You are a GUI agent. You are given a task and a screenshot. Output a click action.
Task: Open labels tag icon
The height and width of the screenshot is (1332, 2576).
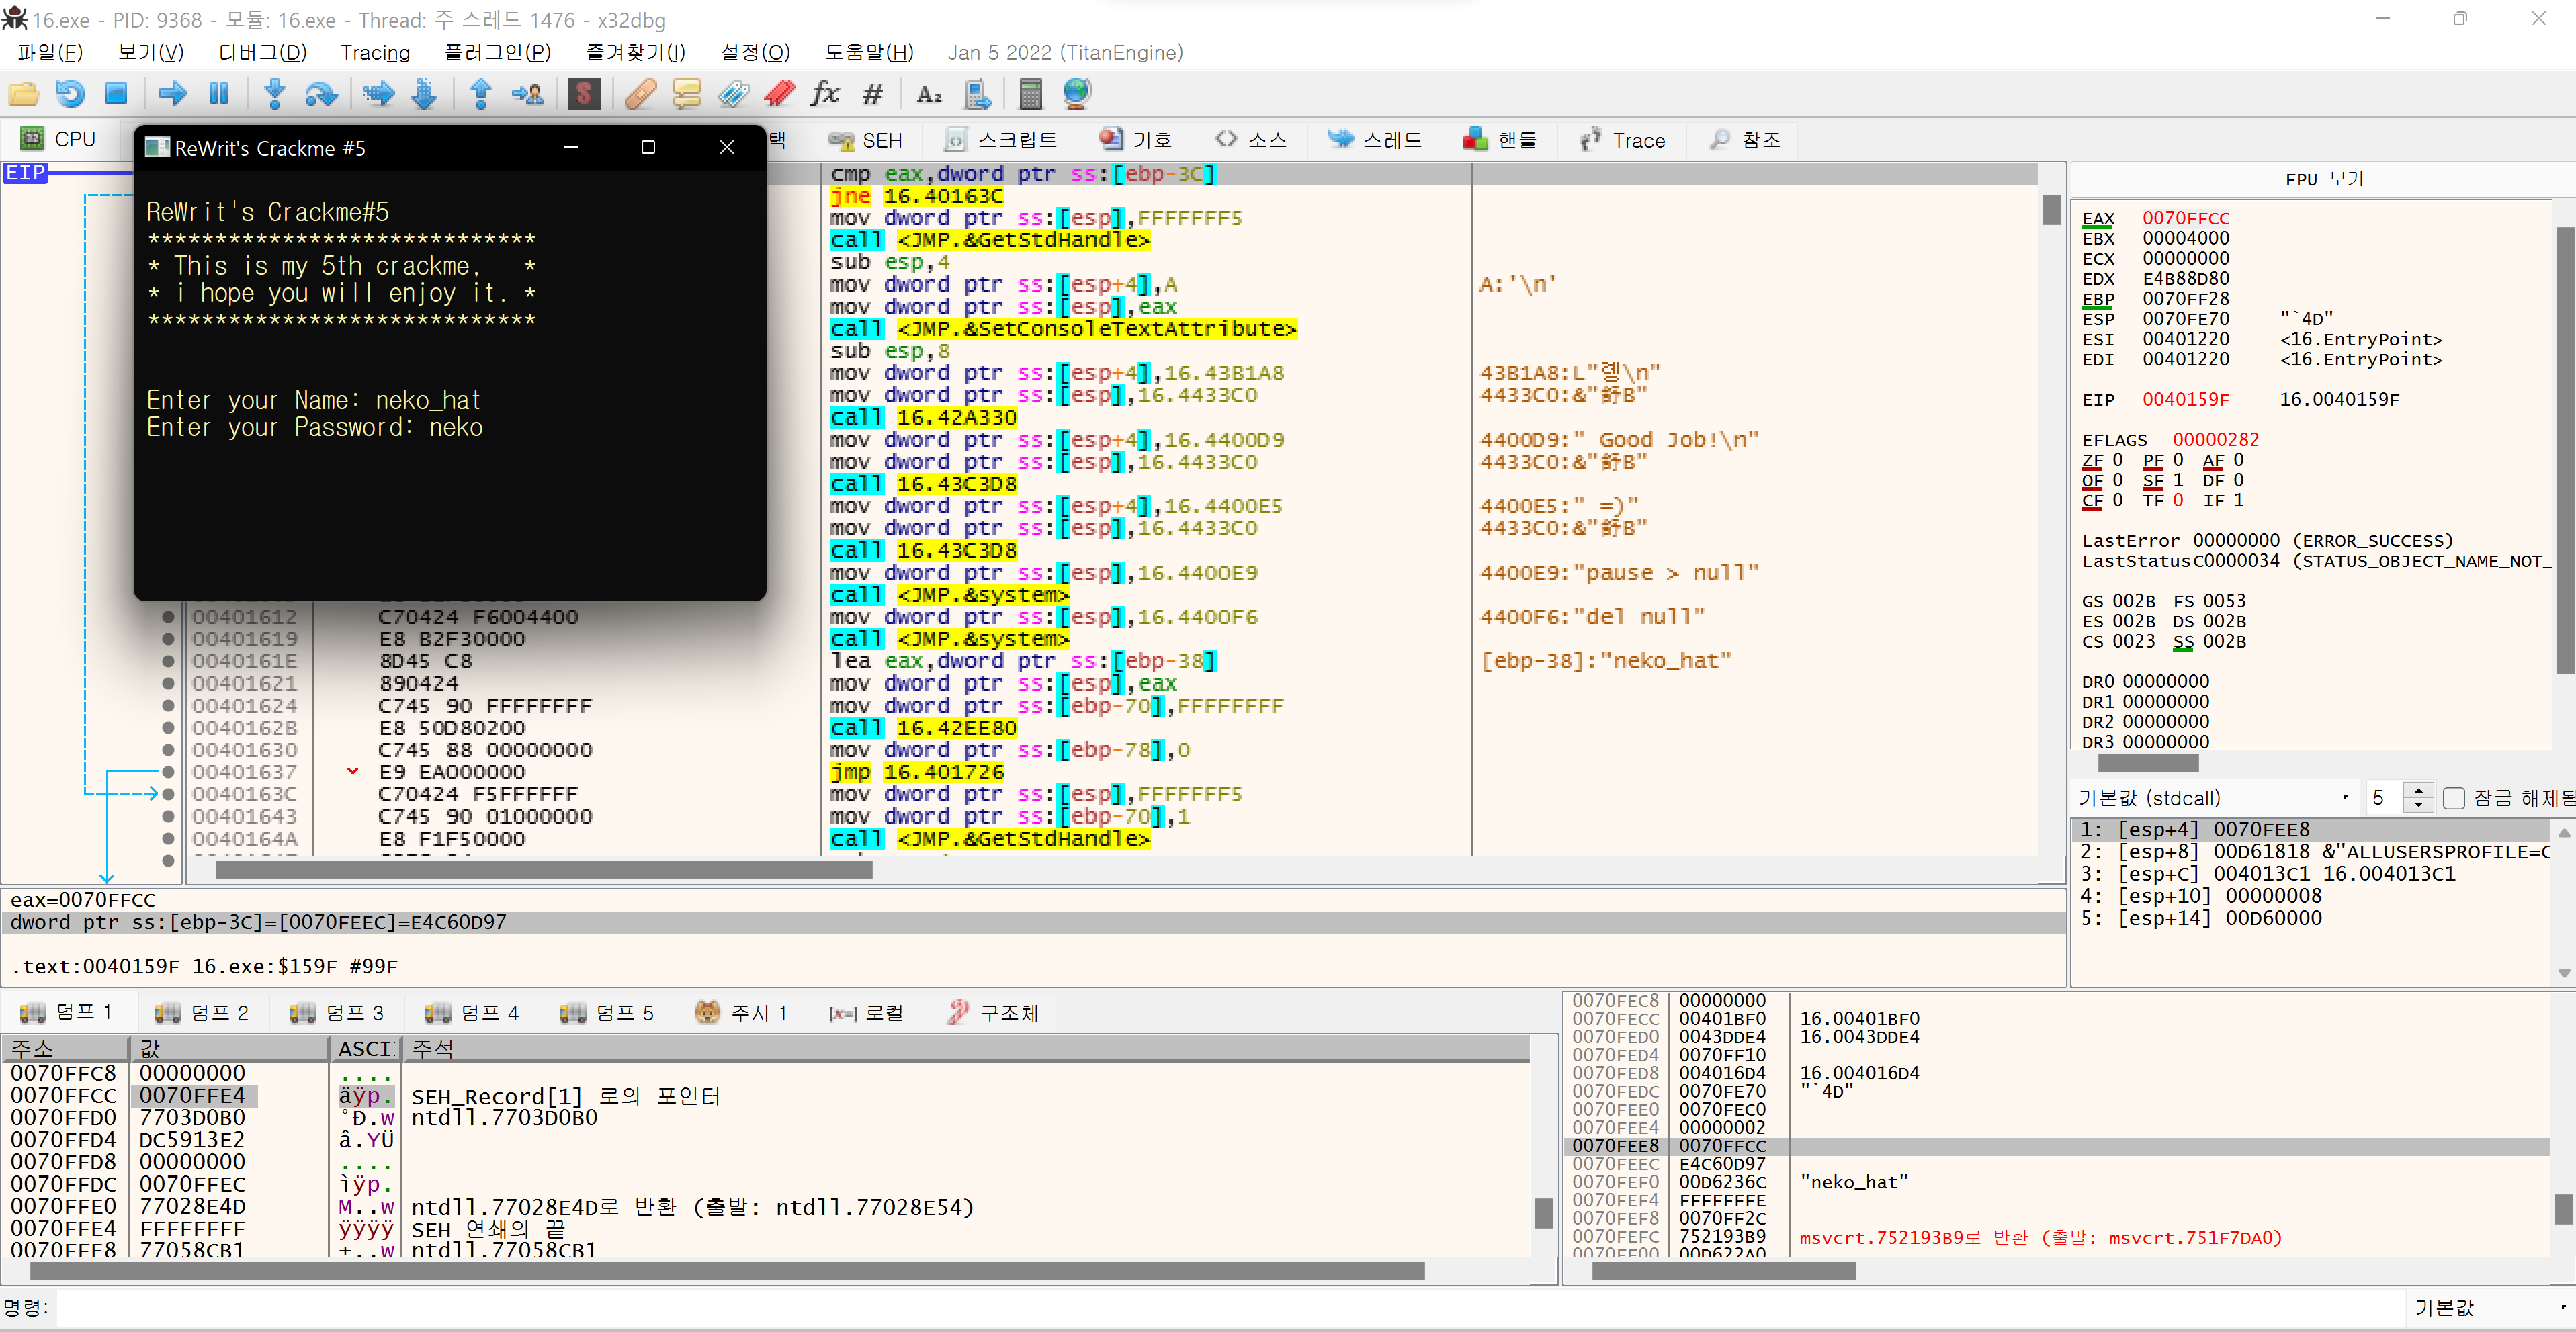(x=733, y=94)
